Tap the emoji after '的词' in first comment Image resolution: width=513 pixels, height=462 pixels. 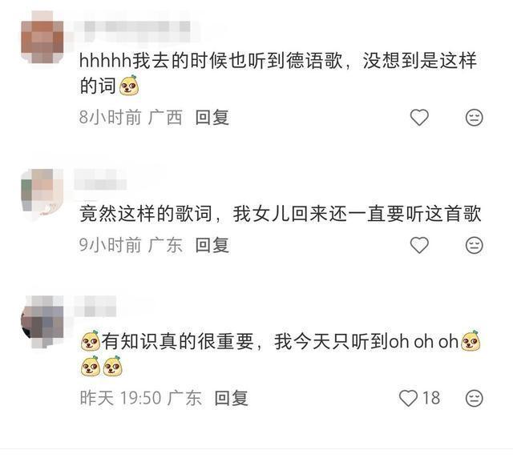click(129, 86)
